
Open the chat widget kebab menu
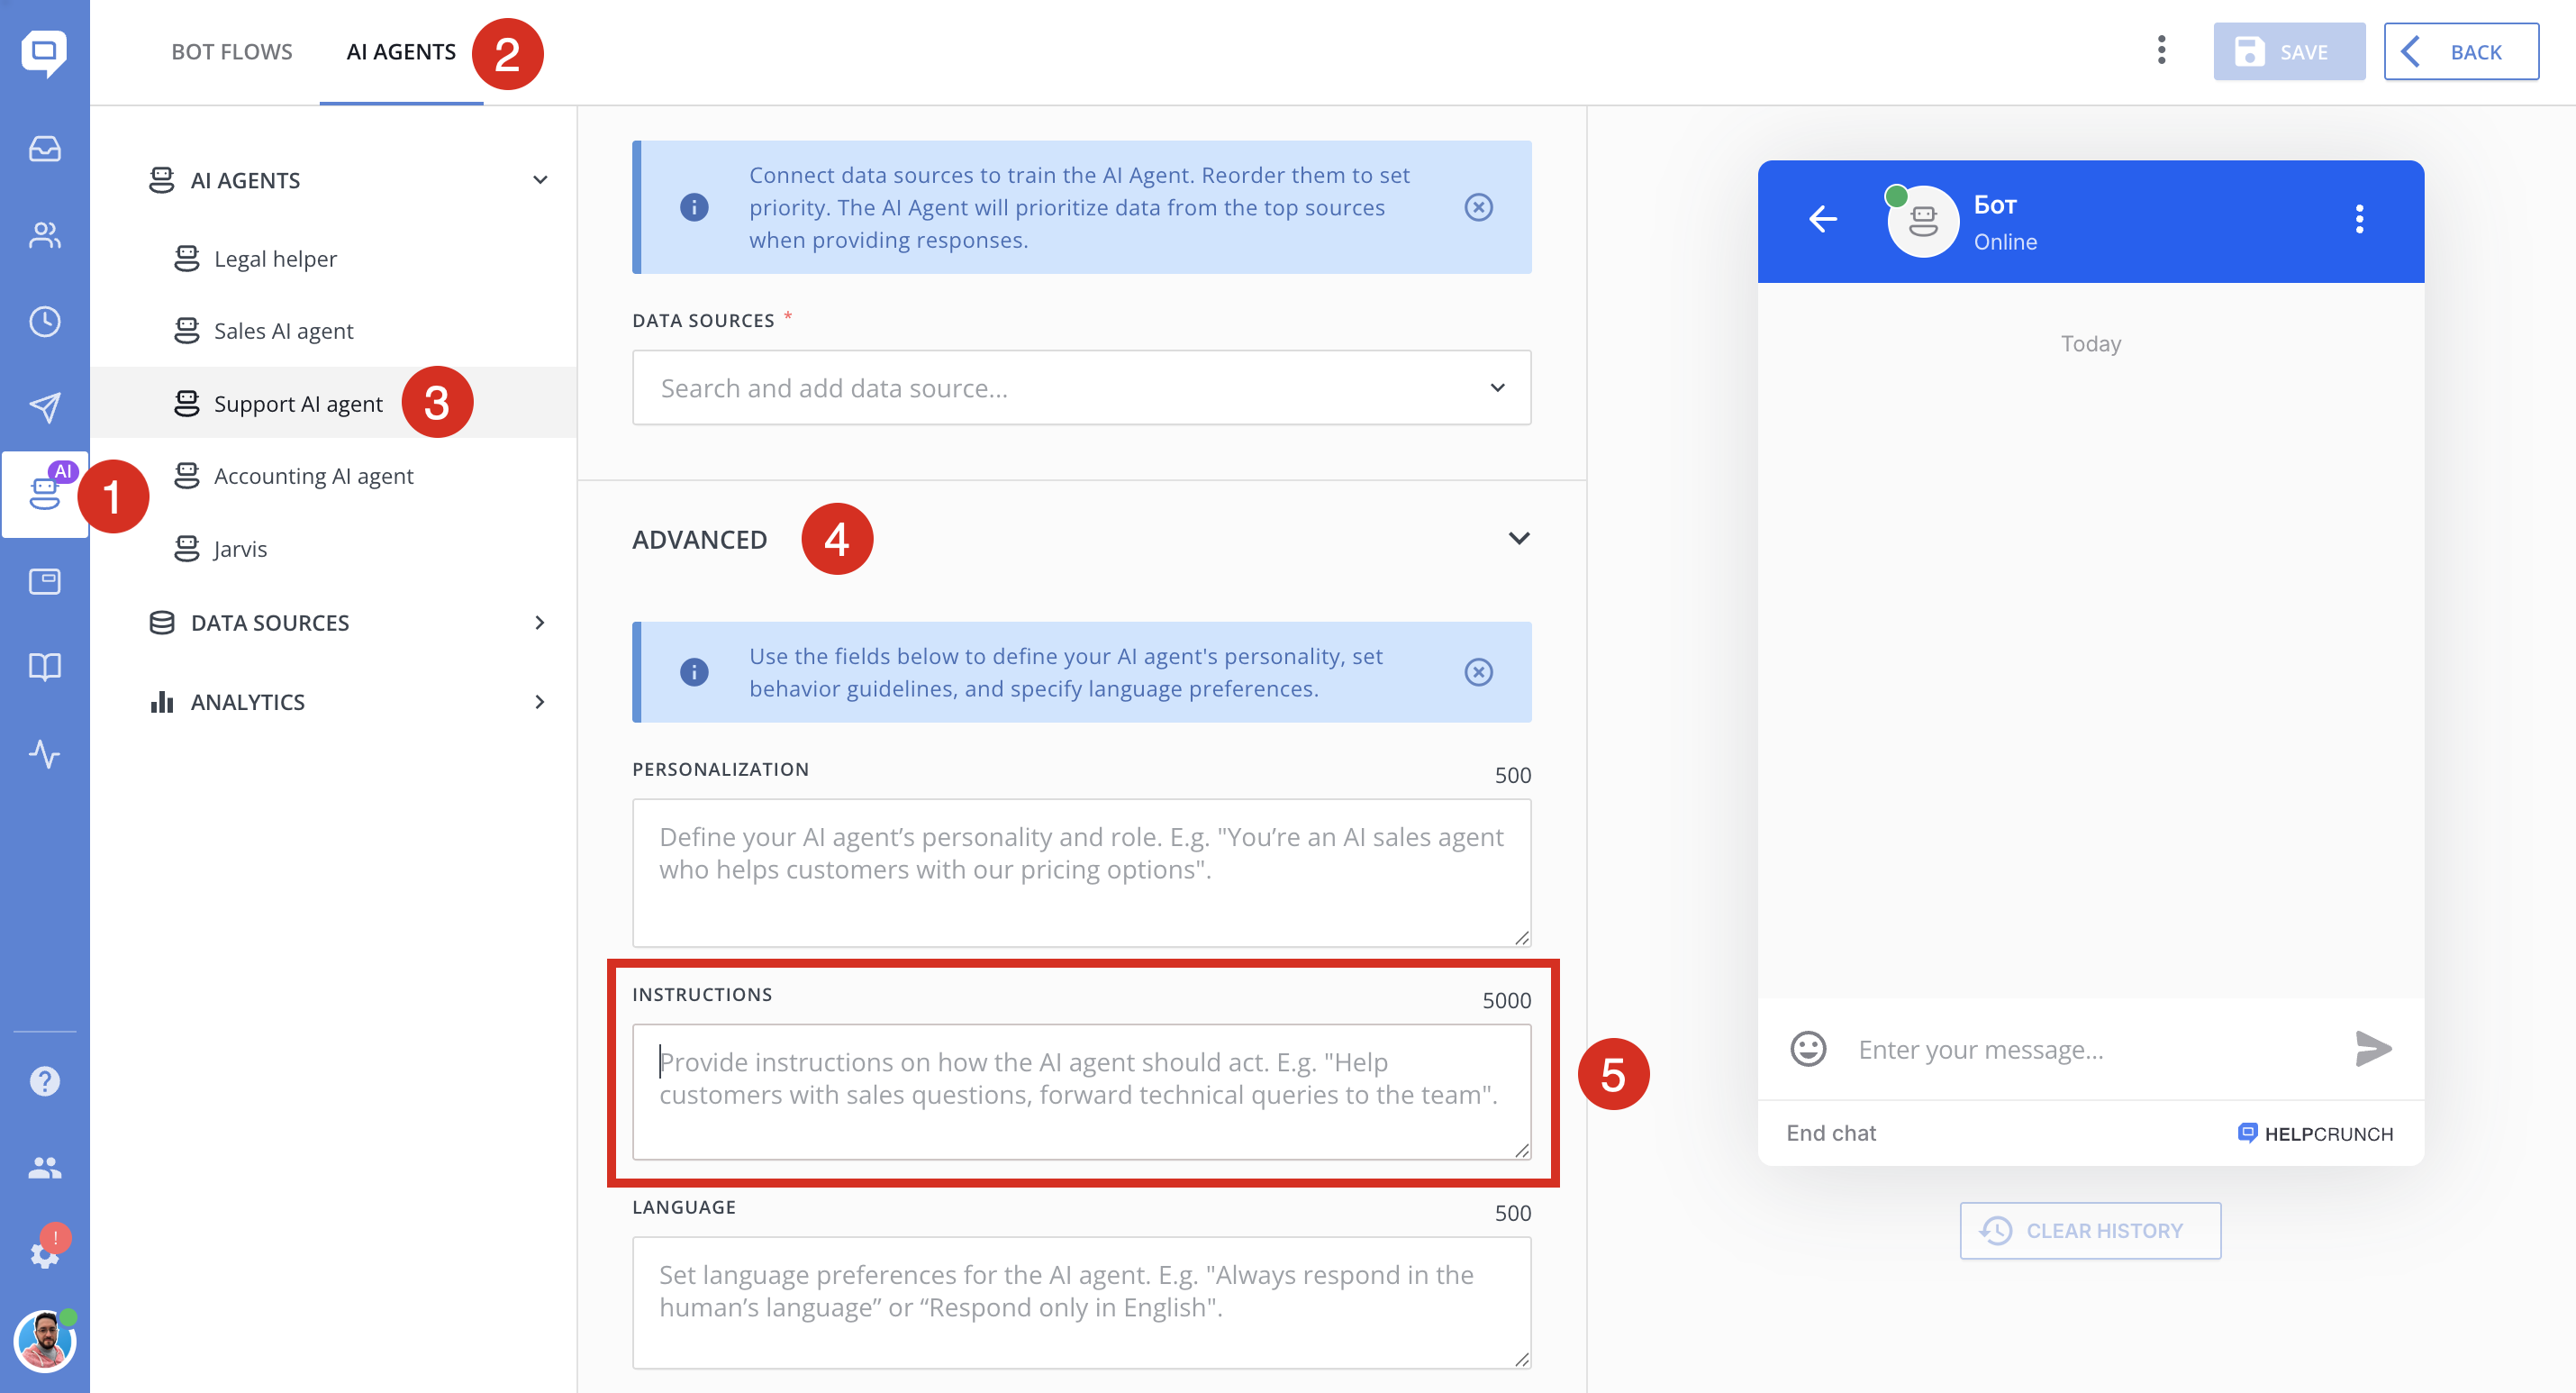[2359, 219]
